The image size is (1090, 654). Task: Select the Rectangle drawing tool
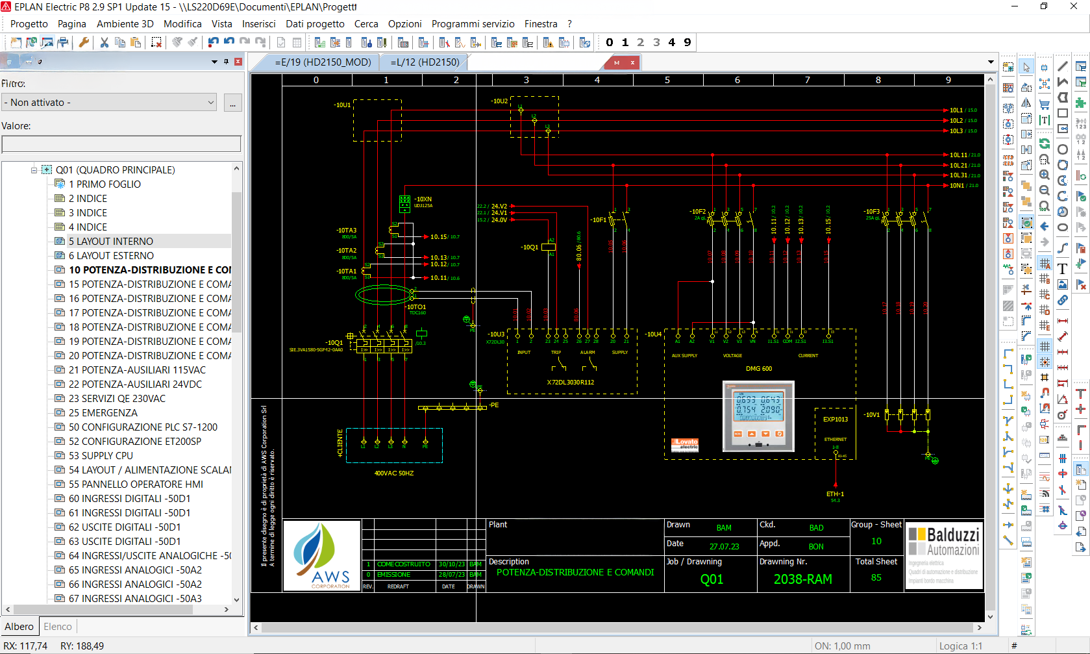(x=1062, y=113)
